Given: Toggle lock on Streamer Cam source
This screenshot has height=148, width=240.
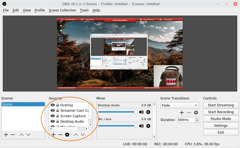Looking at the screenshot, I should pyautogui.click(x=58, y=110).
